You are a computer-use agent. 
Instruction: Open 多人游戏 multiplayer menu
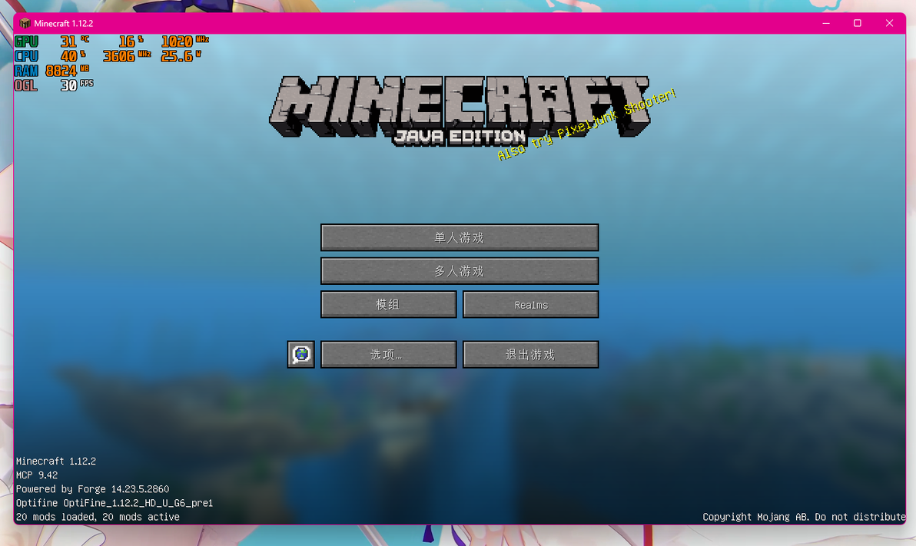pyautogui.click(x=460, y=271)
